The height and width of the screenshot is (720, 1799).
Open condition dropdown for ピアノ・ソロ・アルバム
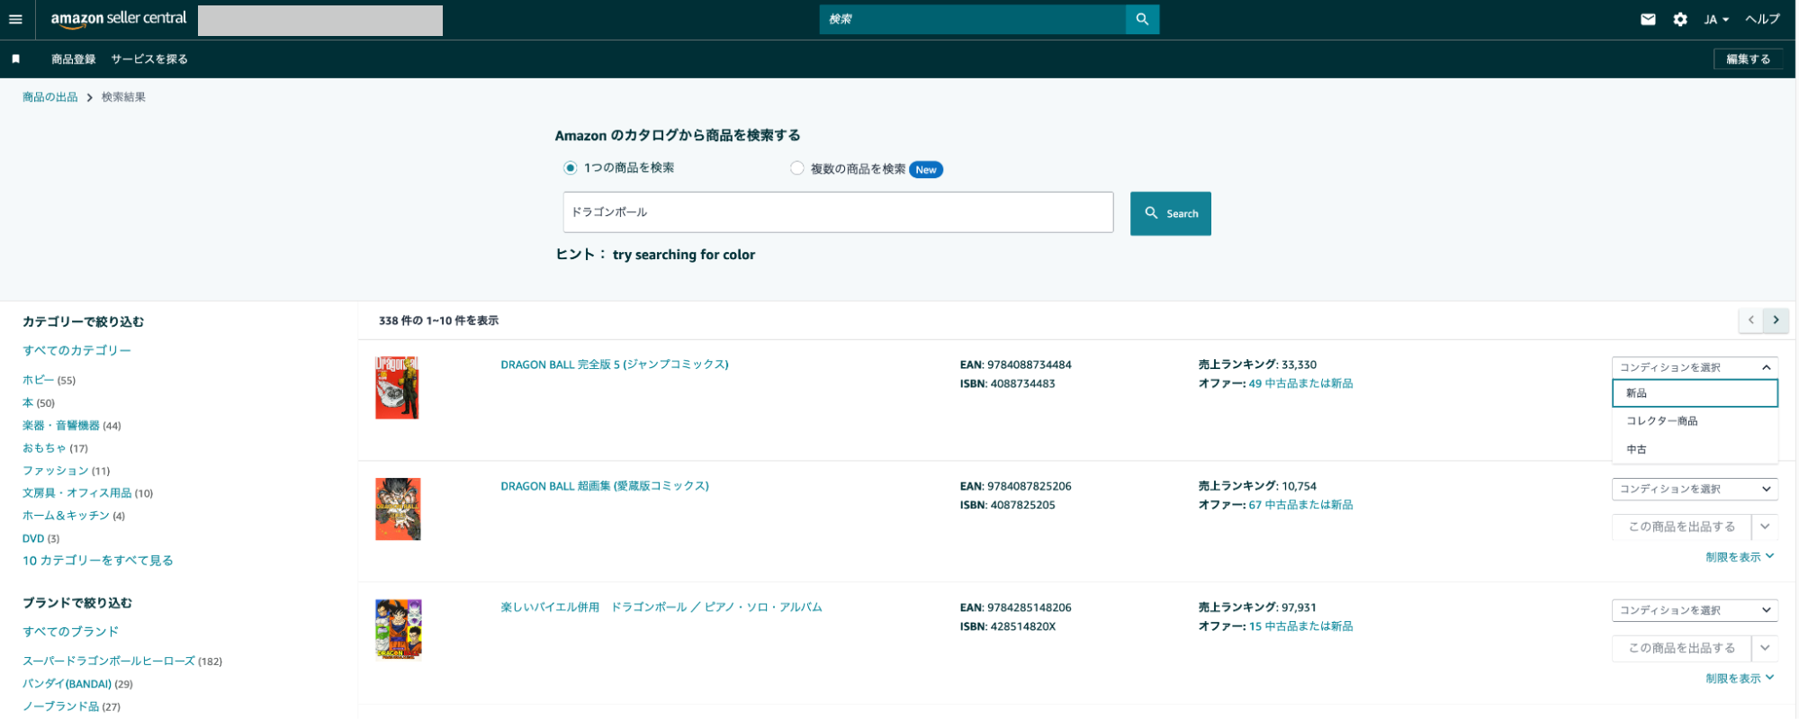pyautogui.click(x=1695, y=610)
